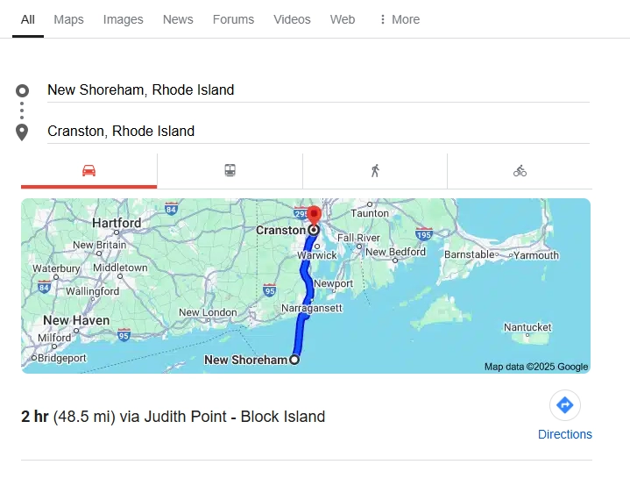Expand the More search options menu
Image resolution: width=630 pixels, height=500 pixels.
click(399, 19)
